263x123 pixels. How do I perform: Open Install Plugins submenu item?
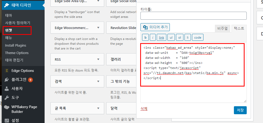pos(15,45)
